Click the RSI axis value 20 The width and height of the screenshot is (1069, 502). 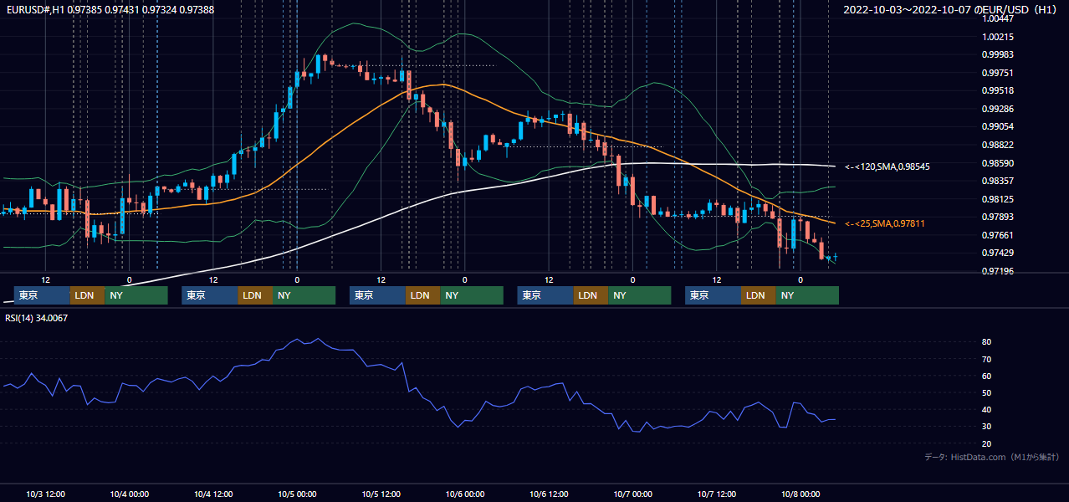click(x=987, y=443)
